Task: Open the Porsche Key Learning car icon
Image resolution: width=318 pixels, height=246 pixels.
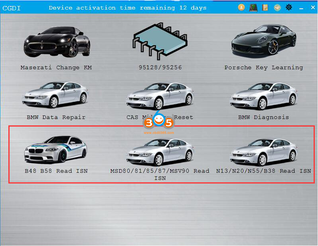Action: point(264,41)
